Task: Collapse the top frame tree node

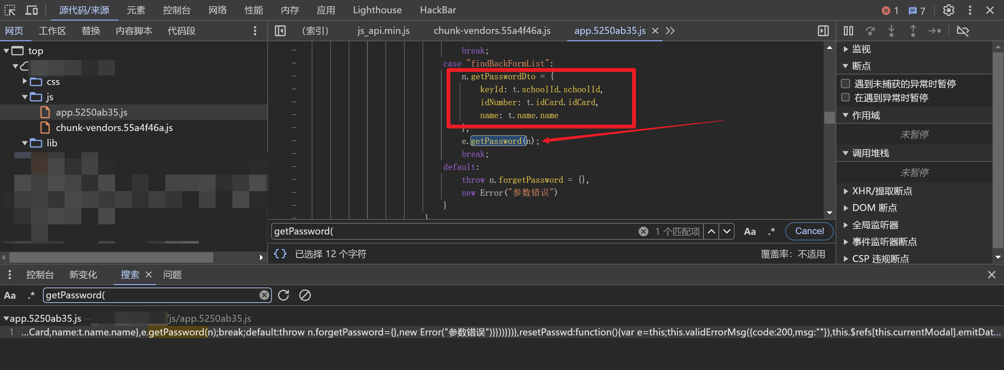Action: (6, 51)
